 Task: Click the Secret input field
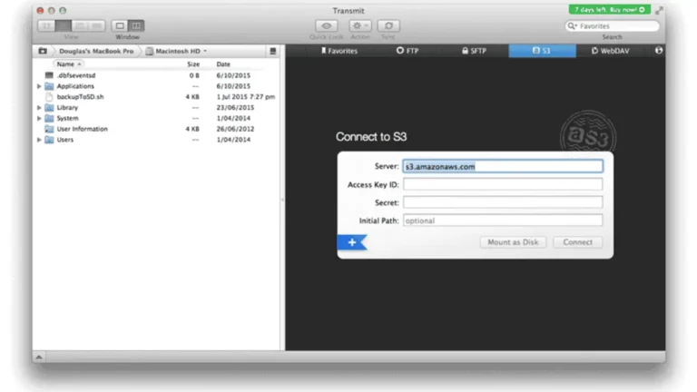tap(503, 202)
